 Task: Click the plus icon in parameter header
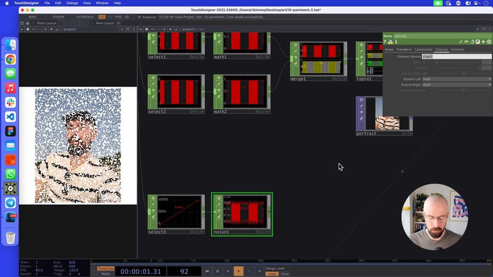(483, 42)
